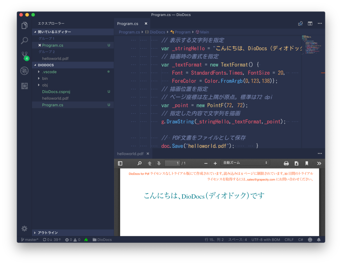Open Source Control view with 4 badge
The width and height of the screenshot is (342, 265).
(25, 56)
